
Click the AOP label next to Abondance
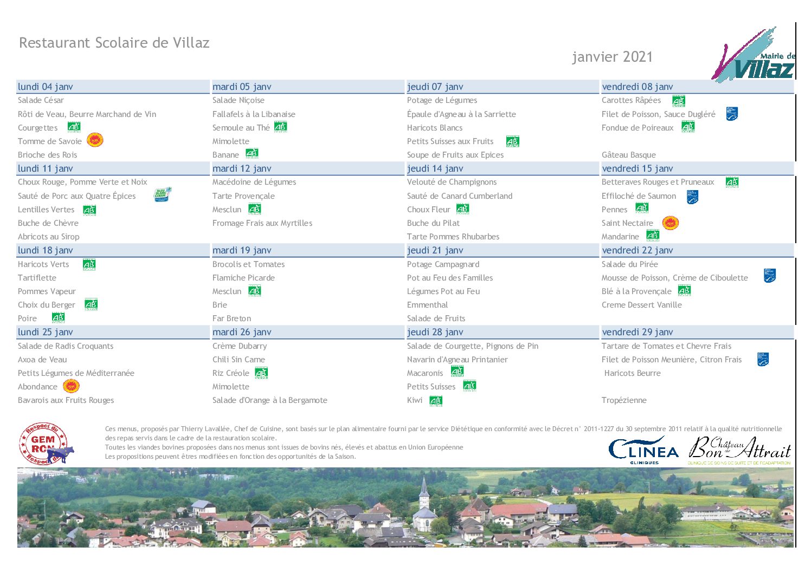tap(71, 386)
